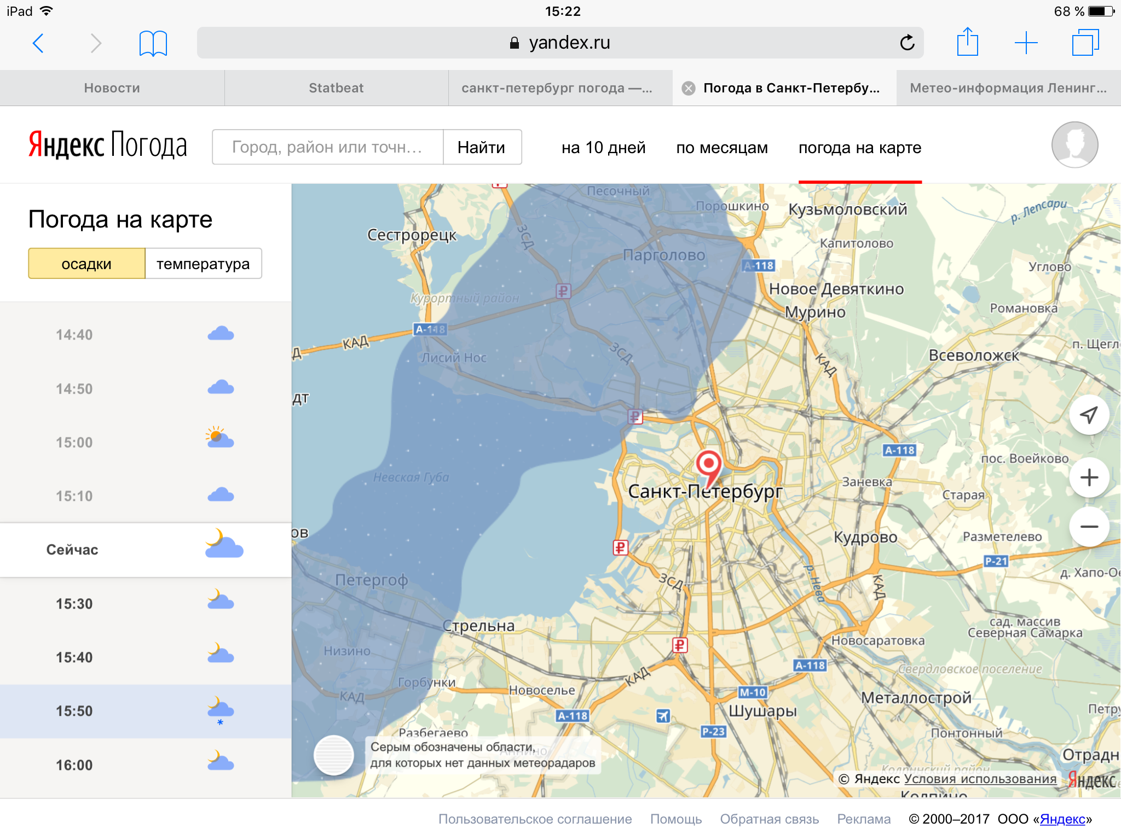The width and height of the screenshot is (1121, 840).
Task: Switch to осадки layer
Action: (86, 264)
